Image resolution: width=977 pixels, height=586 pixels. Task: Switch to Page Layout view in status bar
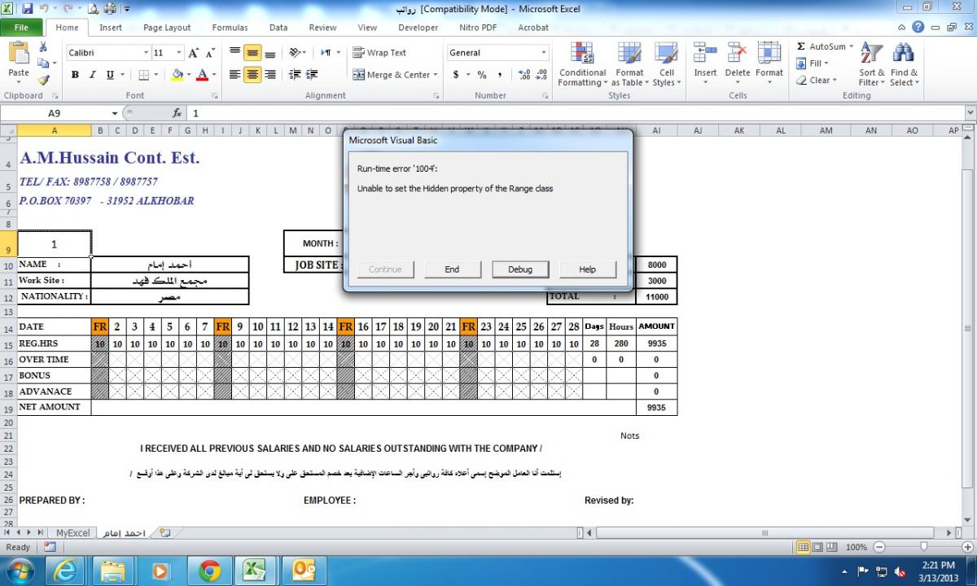818,547
